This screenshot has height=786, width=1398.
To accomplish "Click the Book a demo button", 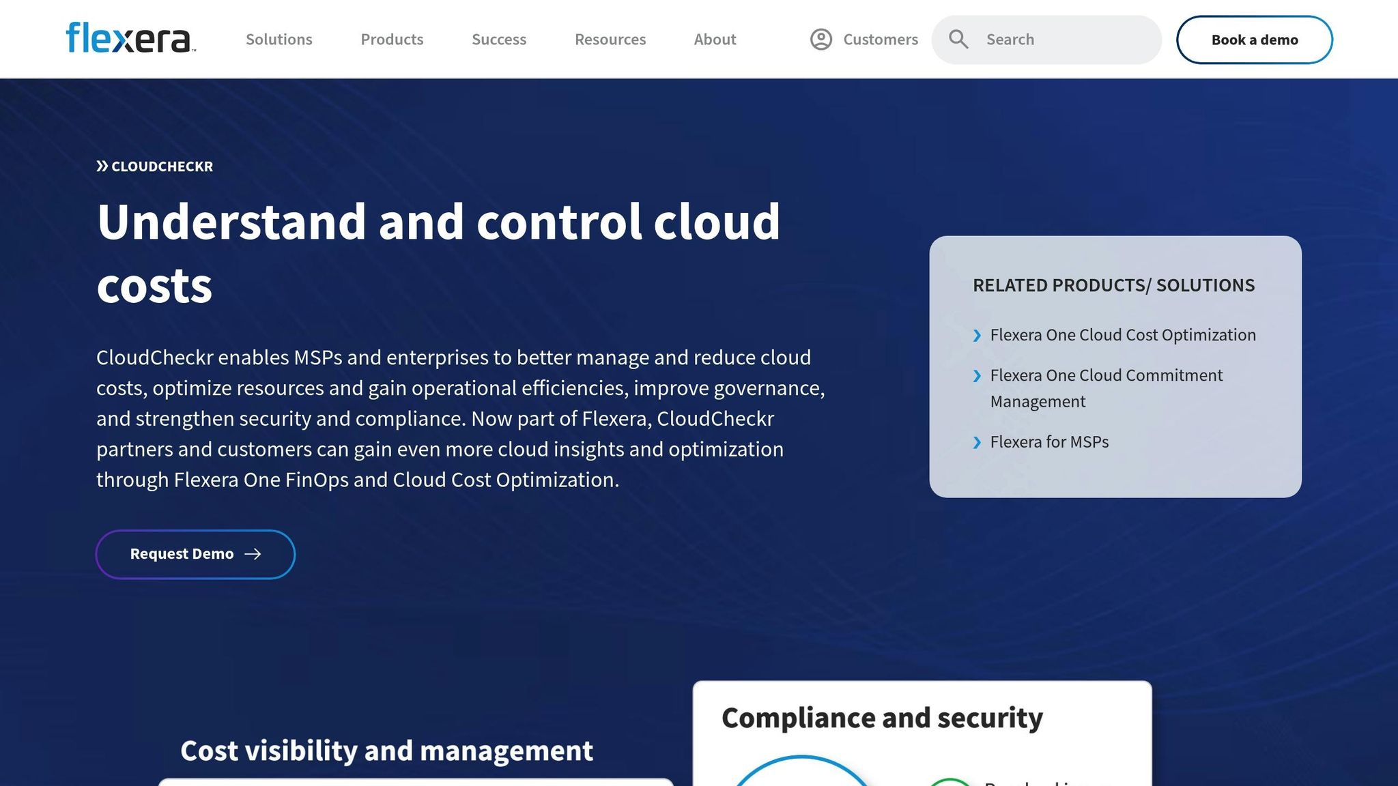I will pyautogui.click(x=1254, y=39).
